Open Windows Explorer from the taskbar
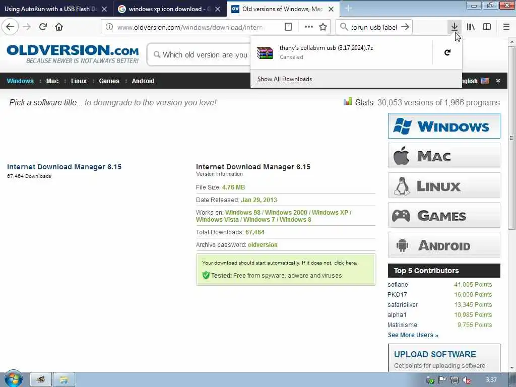Screen dimensions: 516x387 64,380
